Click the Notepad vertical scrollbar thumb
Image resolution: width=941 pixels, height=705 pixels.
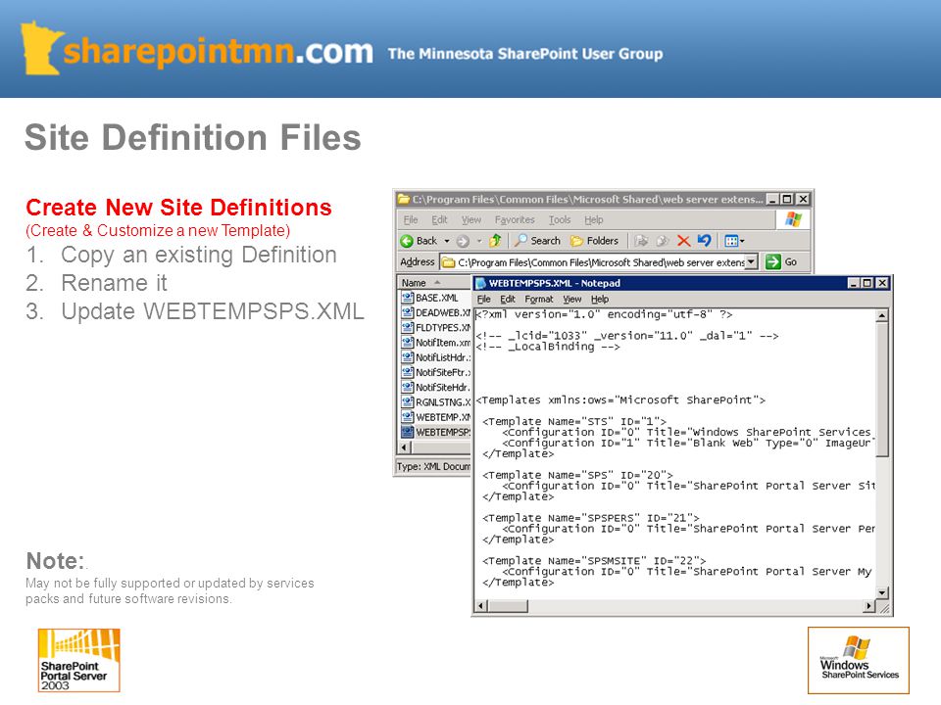(x=881, y=390)
